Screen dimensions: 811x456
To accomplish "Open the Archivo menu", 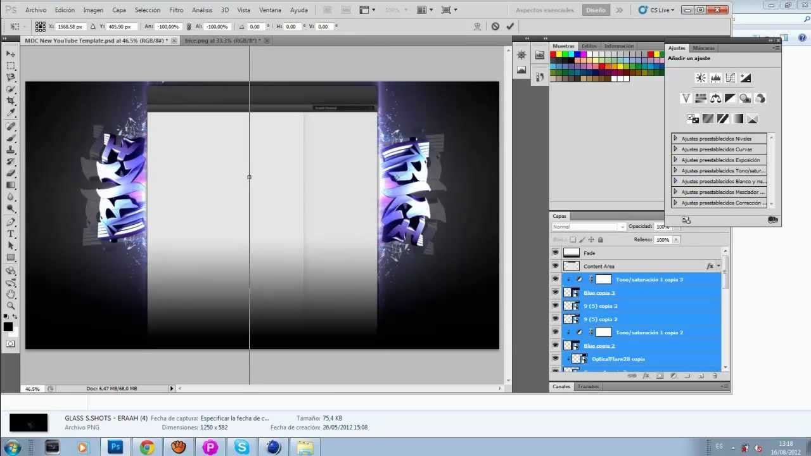I will pos(35,10).
